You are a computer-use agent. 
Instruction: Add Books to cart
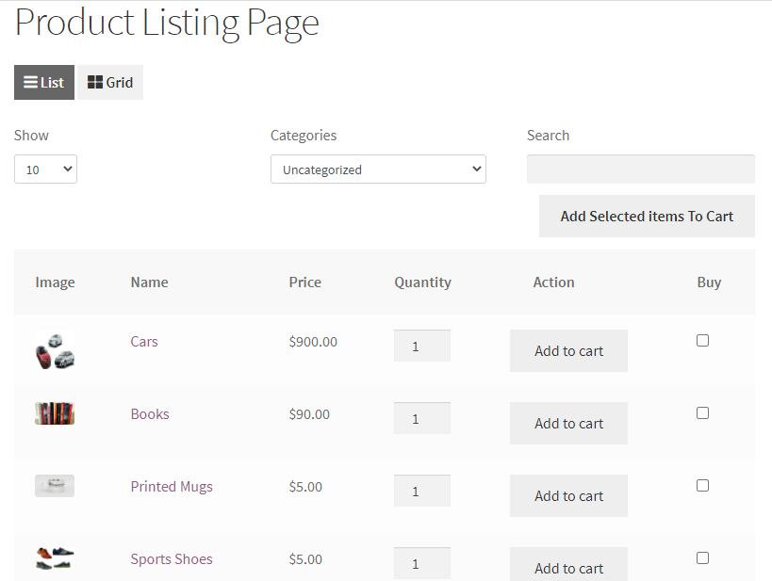click(568, 423)
